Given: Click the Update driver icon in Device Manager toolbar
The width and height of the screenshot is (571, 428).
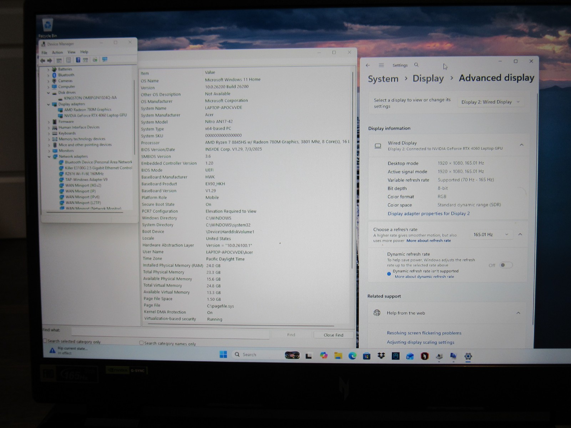Looking at the screenshot, I should click(95, 60).
